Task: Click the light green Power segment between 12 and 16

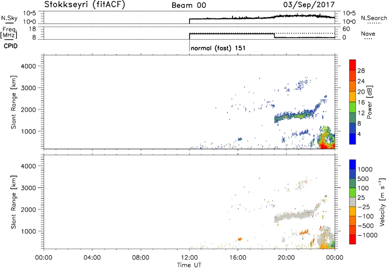Action: click(353, 107)
